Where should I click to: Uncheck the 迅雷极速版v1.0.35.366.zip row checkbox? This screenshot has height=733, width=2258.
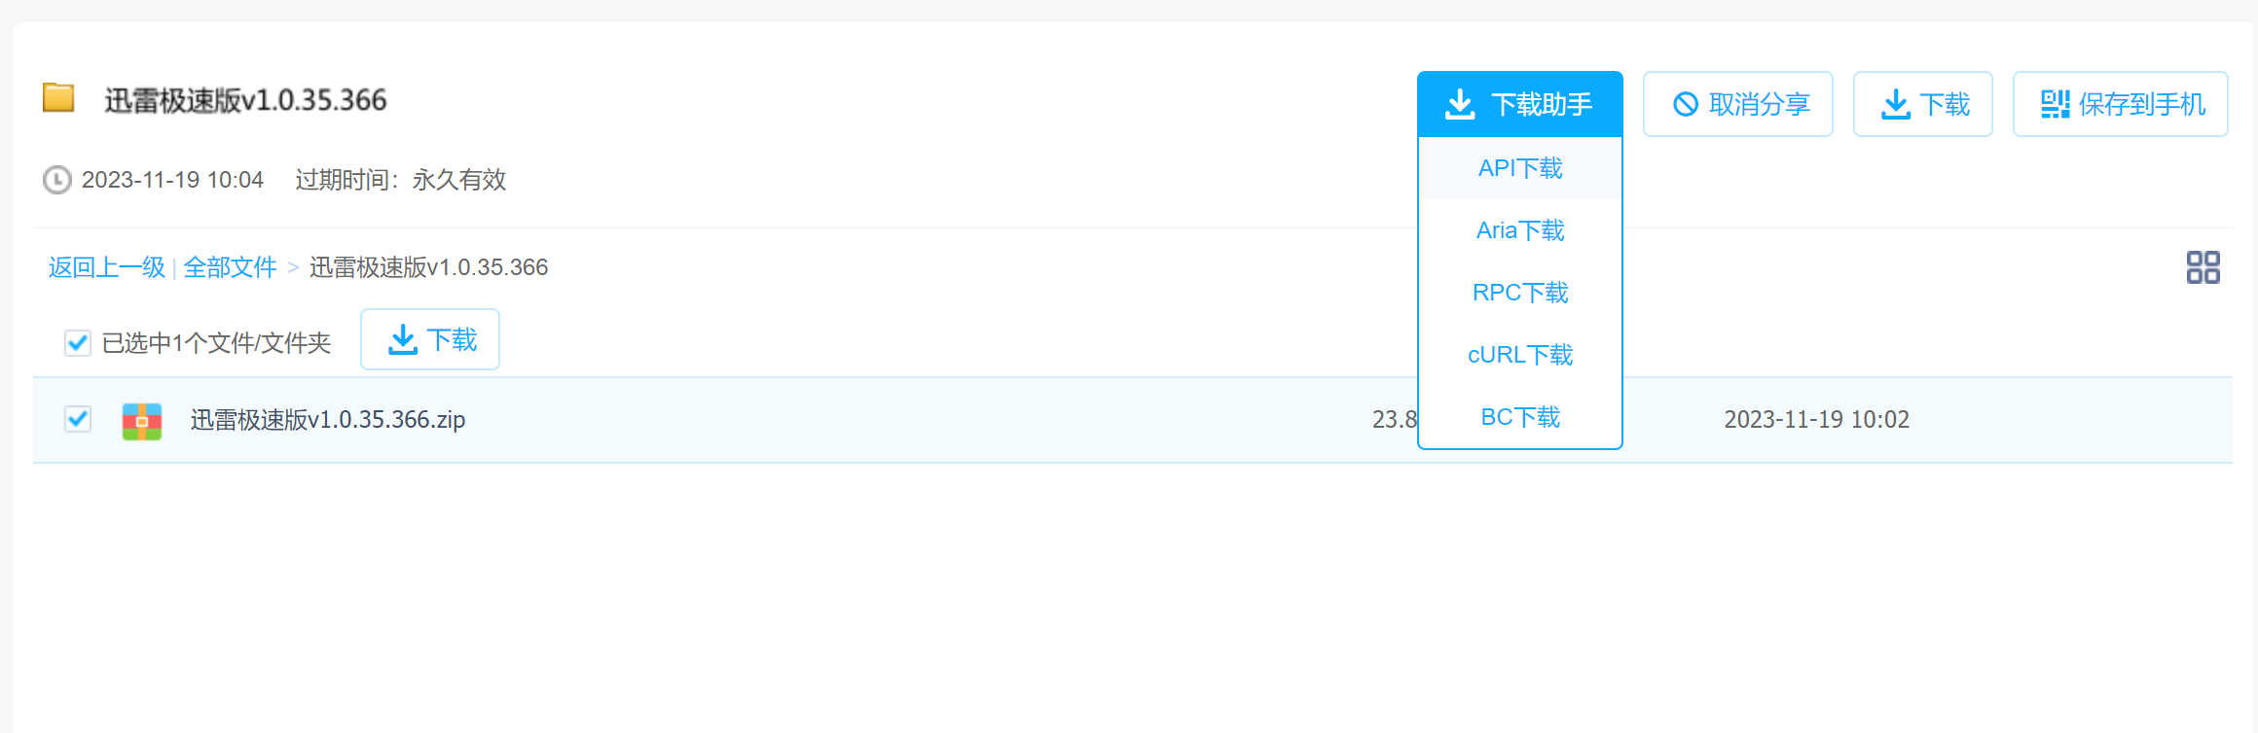pos(78,419)
